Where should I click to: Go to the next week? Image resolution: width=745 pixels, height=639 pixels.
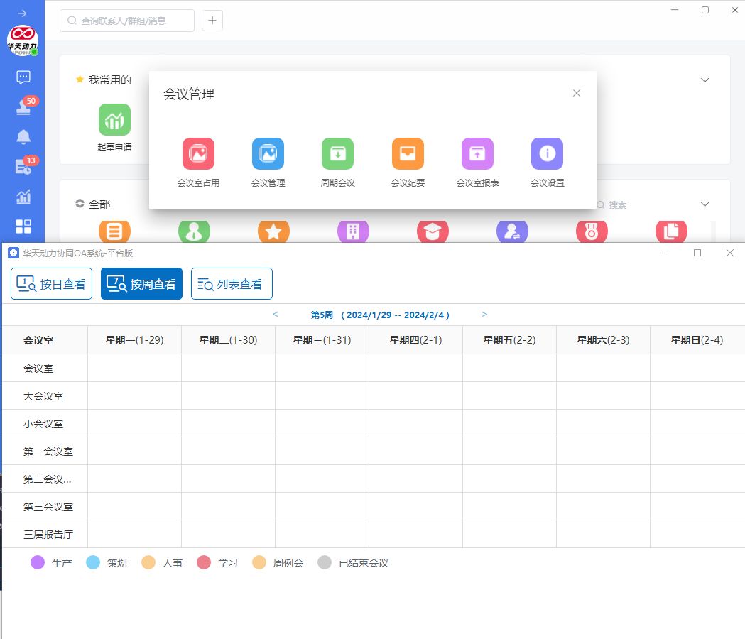pyautogui.click(x=484, y=315)
